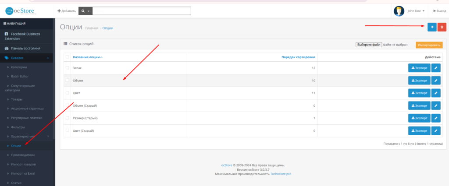Check the box for the Объем option
The image size is (449, 186).
click(67, 81)
